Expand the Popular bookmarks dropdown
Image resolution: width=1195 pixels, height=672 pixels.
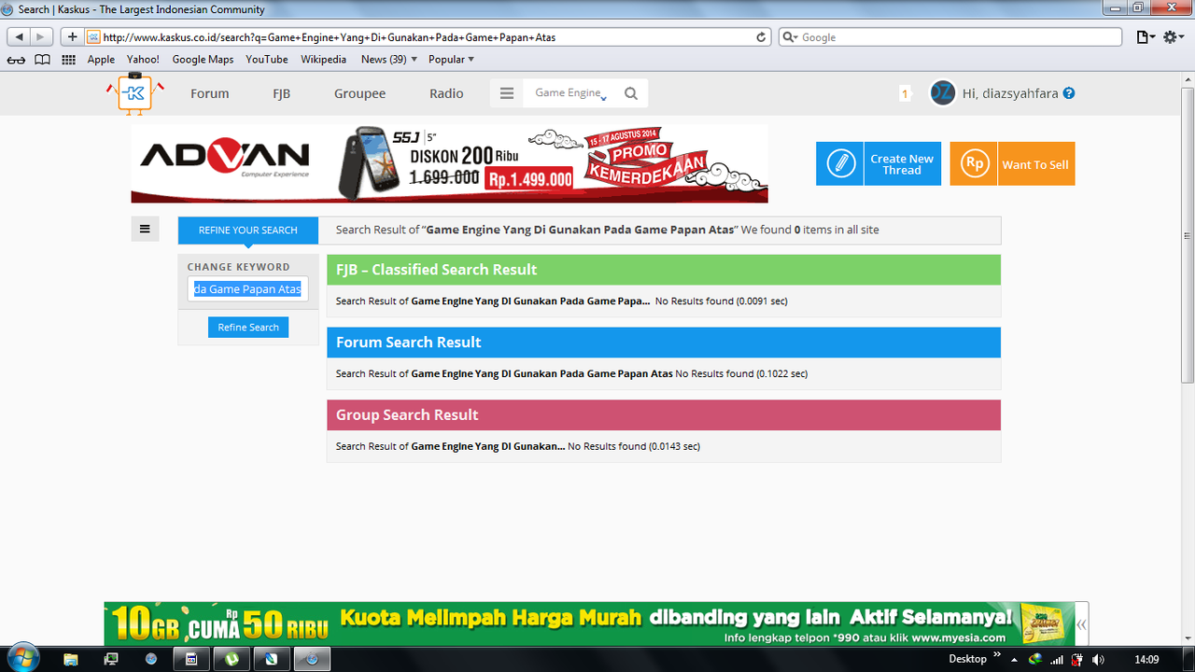point(452,60)
